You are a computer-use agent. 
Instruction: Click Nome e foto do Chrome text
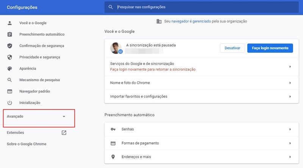130,83
